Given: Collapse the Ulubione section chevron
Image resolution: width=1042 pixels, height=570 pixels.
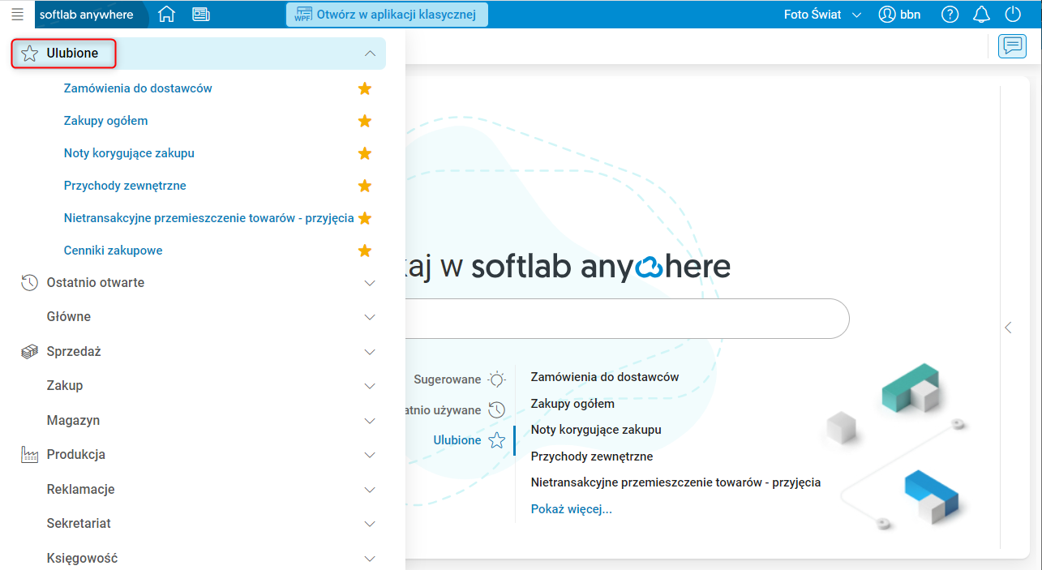Looking at the screenshot, I should tap(370, 54).
